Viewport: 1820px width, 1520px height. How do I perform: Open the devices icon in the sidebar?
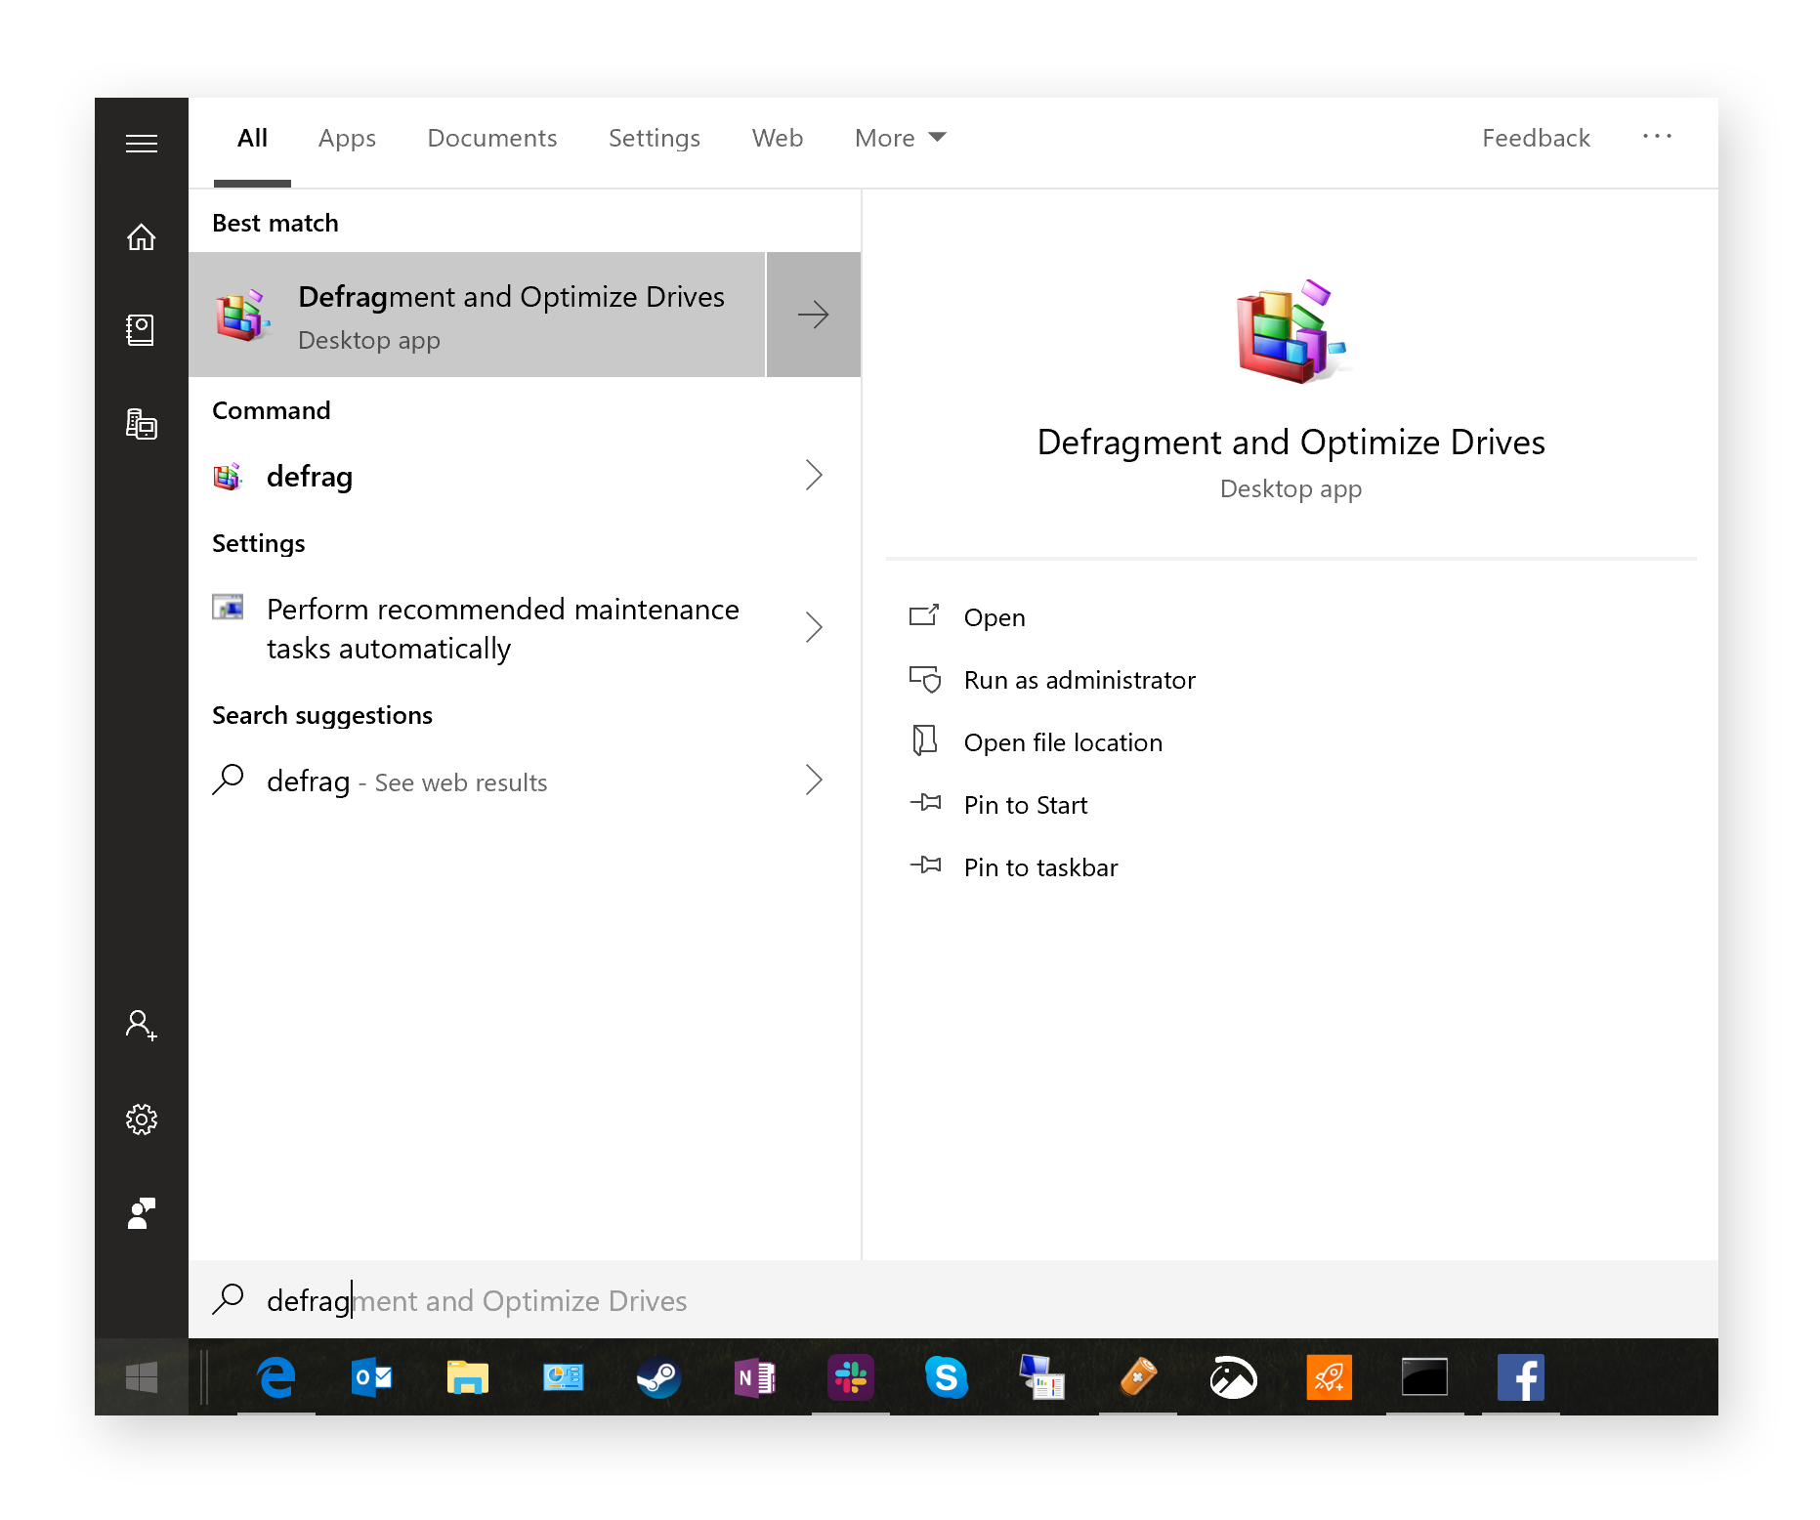coord(142,424)
